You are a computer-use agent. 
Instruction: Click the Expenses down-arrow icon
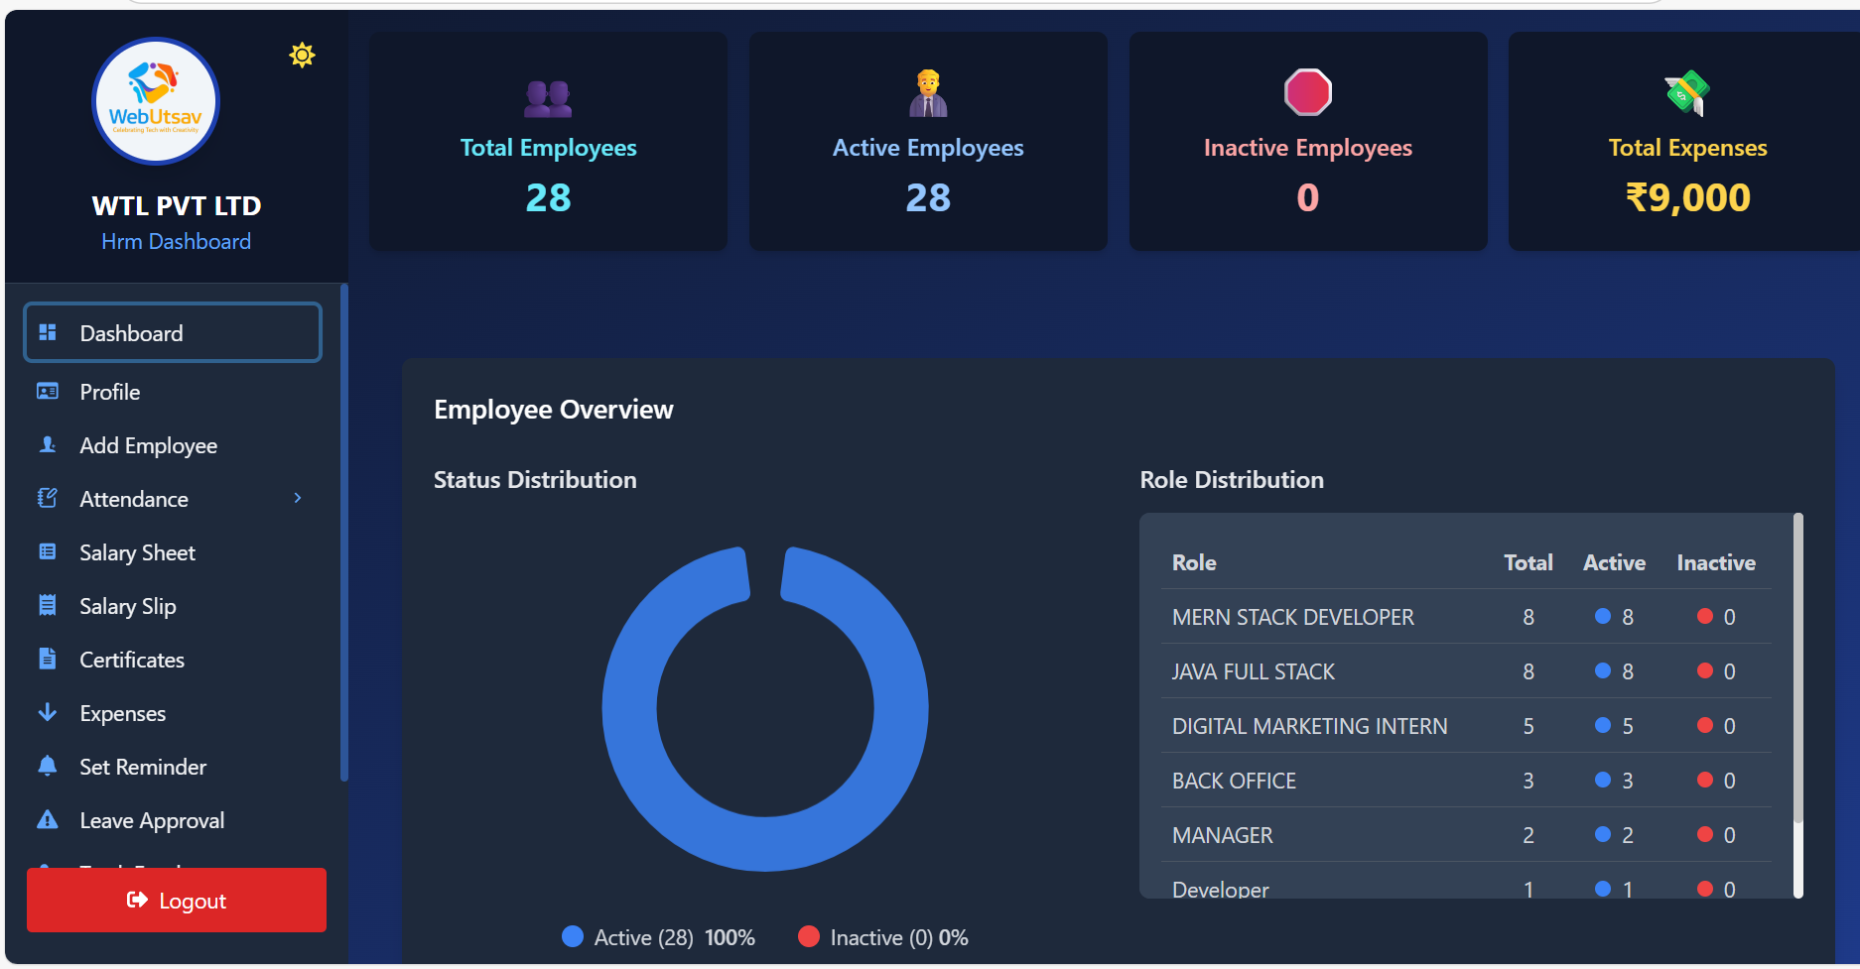[x=48, y=712]
